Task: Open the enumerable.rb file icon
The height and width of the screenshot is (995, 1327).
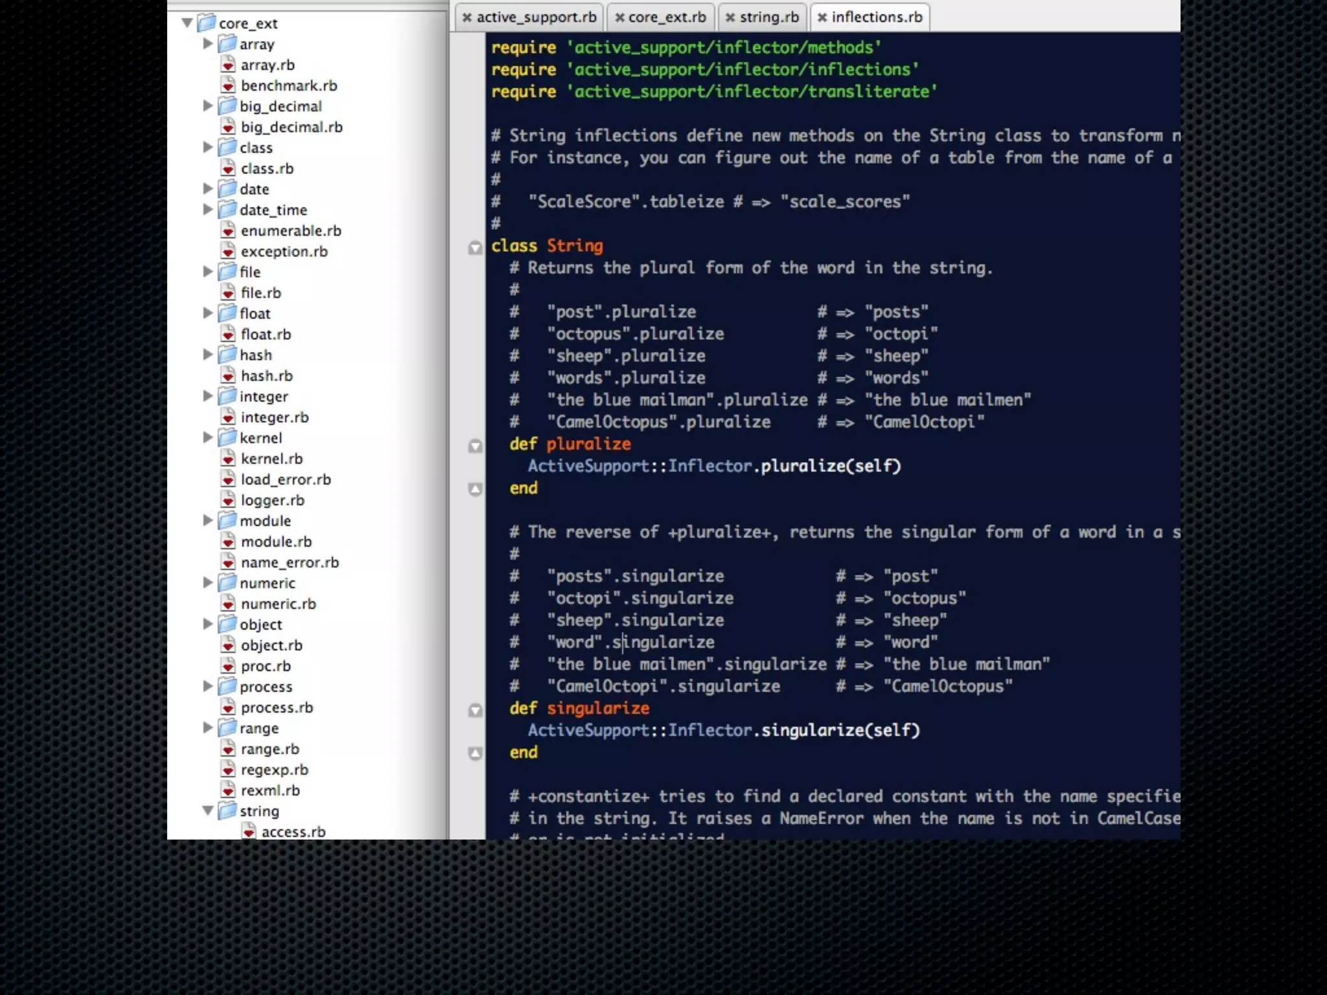Action: pos(228,231)
